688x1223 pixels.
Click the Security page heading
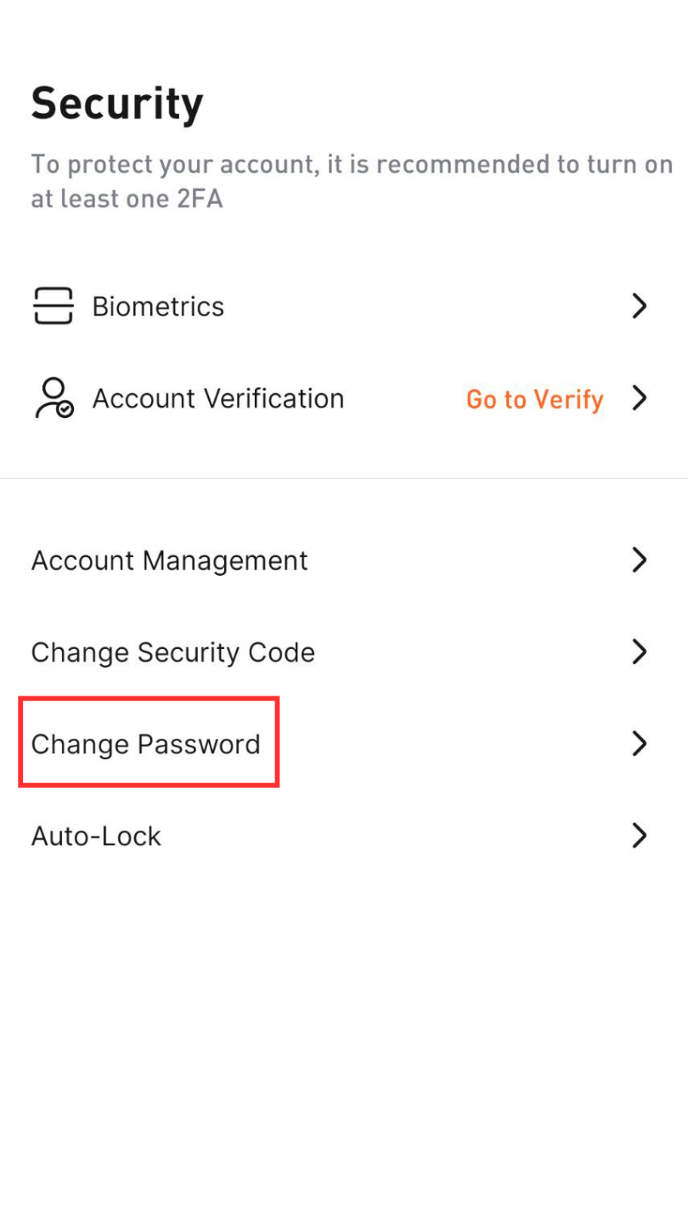tap(117, 104)
